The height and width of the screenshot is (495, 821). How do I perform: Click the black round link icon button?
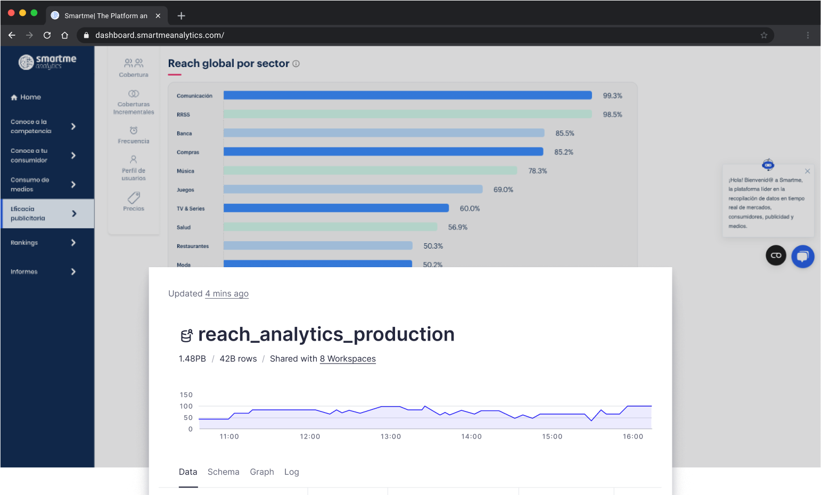click(x=776, y=255)
